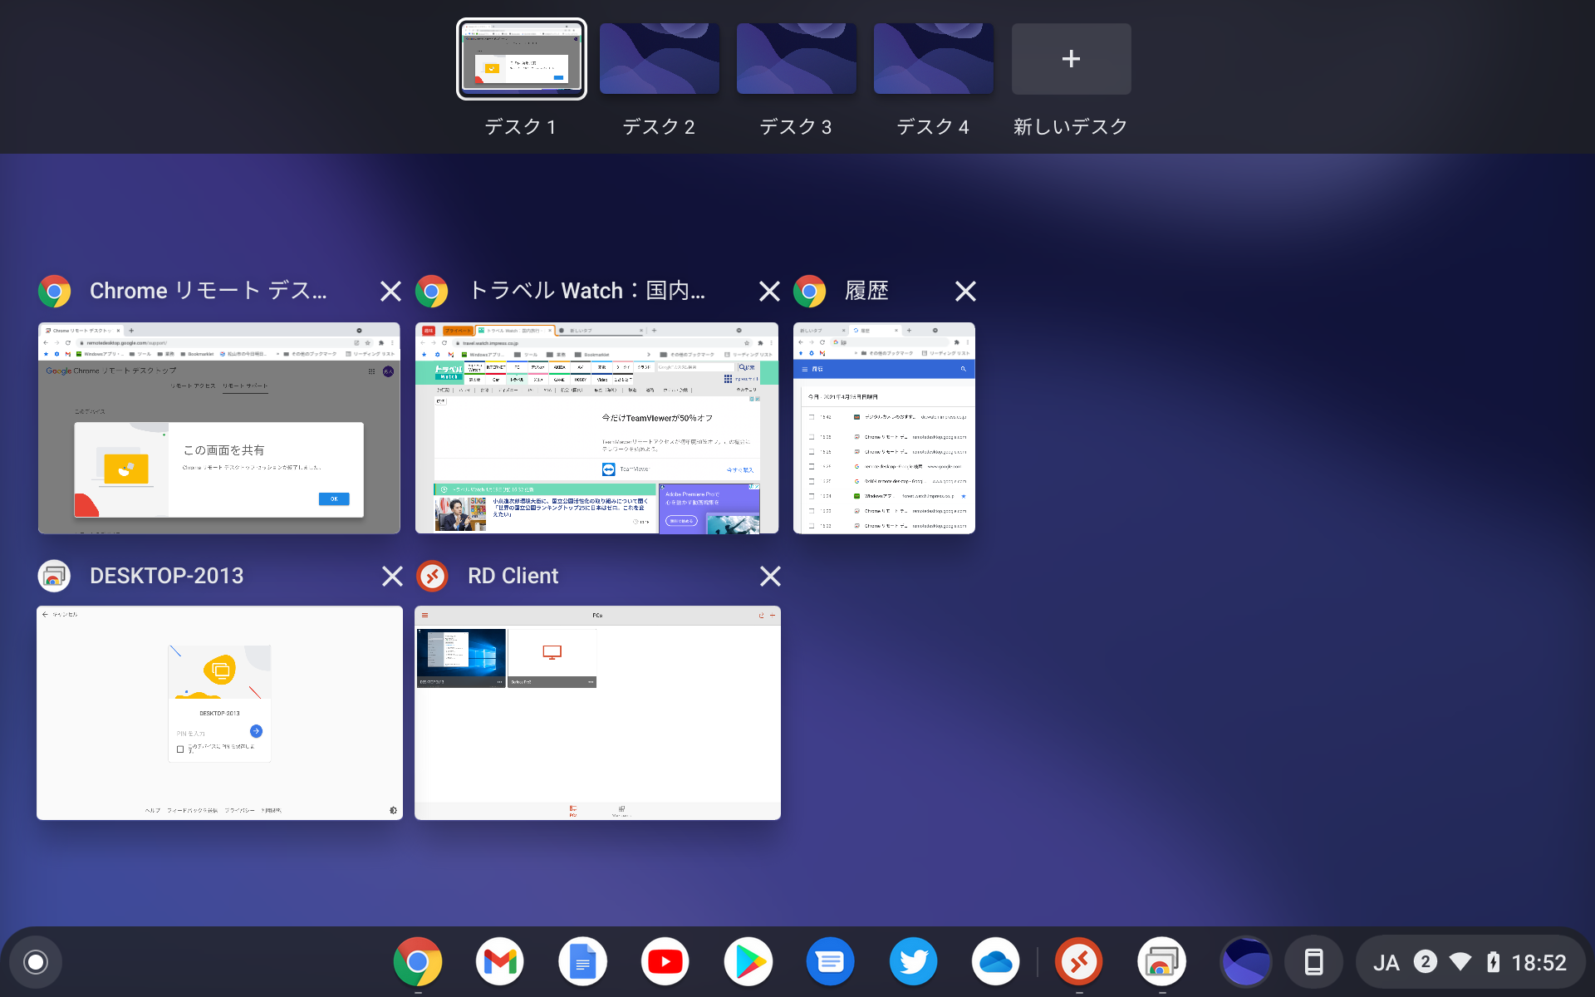The image size is (1595, 997).
Task: Open Chrome from the shelf
Action: (417, 962)
